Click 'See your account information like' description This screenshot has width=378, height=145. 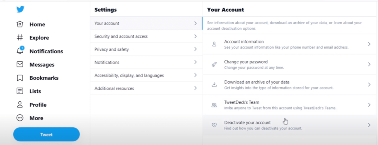pyautogui.click(x=286, y=47)
